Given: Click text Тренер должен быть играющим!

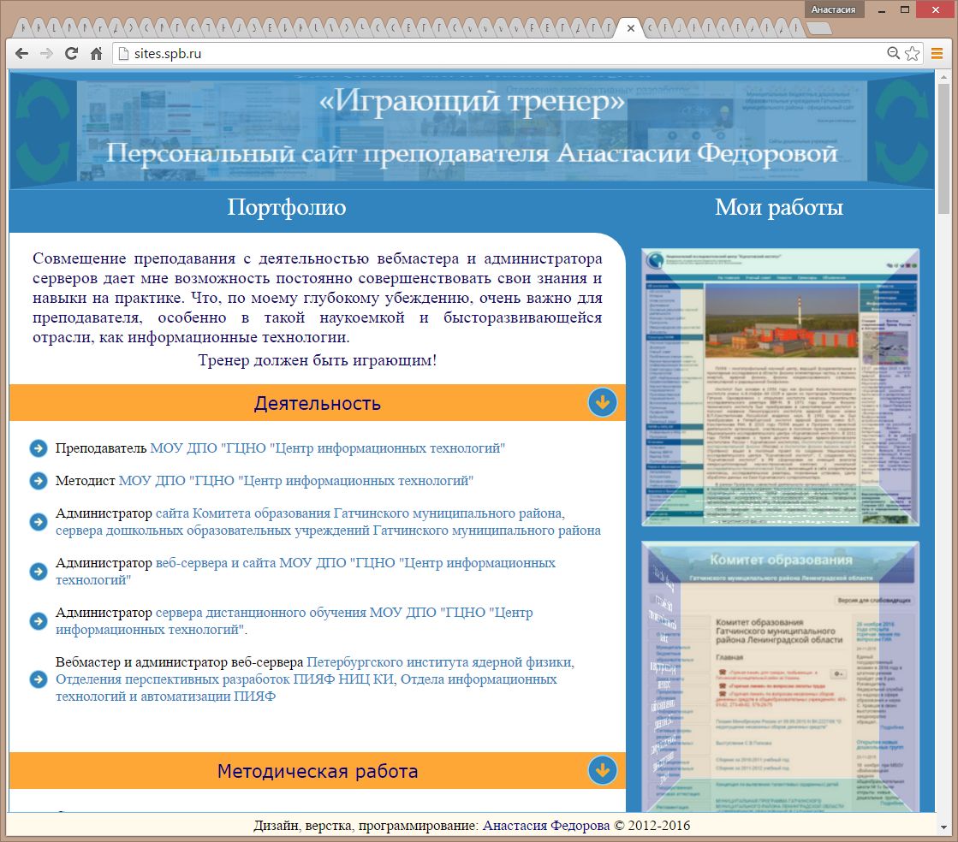Looking at the screenshot, I should tap(317, 360).
